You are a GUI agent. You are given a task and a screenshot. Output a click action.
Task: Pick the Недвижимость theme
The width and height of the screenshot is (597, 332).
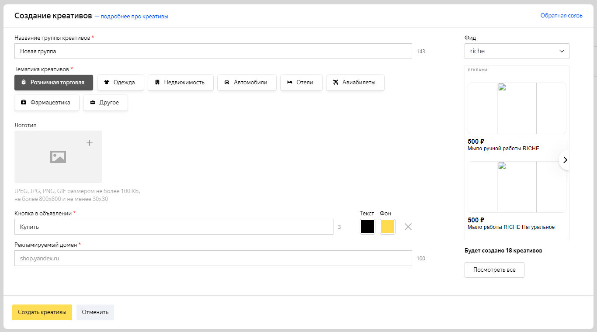[x=180, y=82]
